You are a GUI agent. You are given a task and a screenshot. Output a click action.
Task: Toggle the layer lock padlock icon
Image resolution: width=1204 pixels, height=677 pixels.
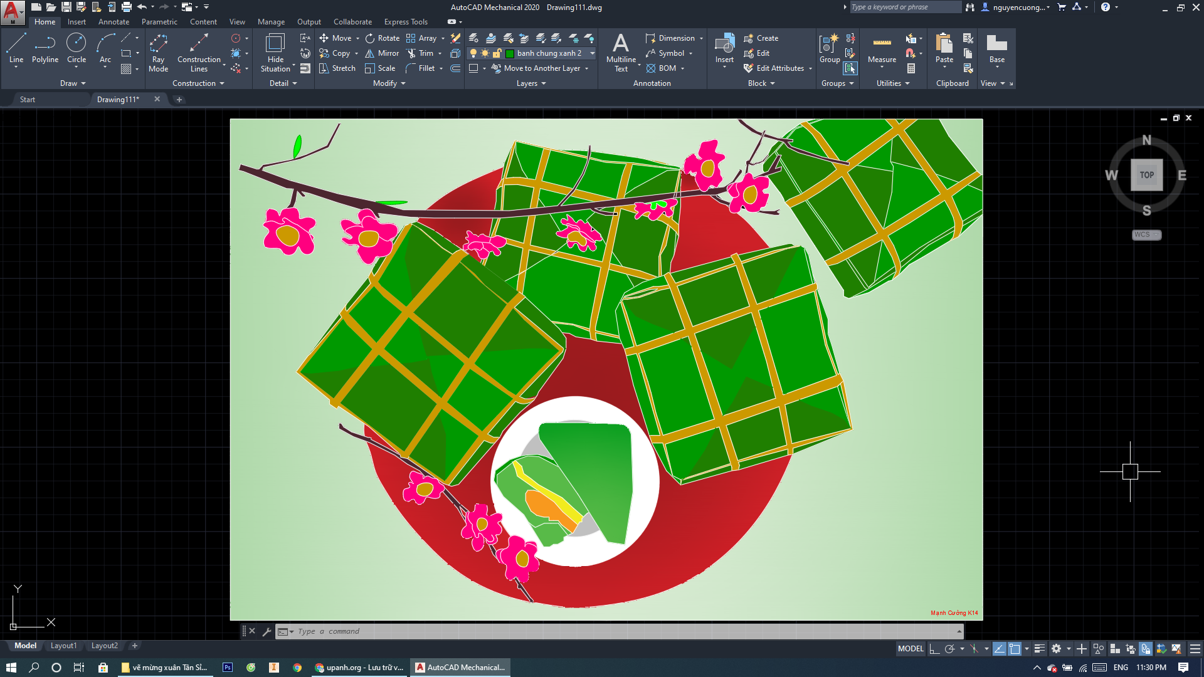click(497, 53)
